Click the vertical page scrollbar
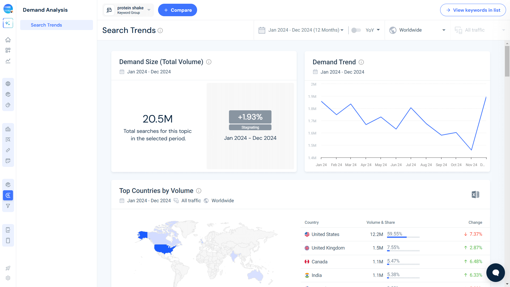The width and height of the screenshot is (510, 287). click(x=507, y=61)
